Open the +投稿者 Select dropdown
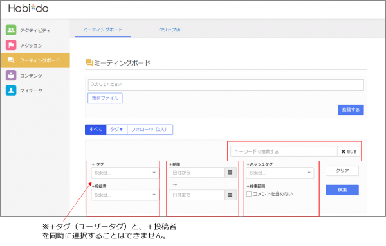The image size is (386, 246). [x=125, y=195]
